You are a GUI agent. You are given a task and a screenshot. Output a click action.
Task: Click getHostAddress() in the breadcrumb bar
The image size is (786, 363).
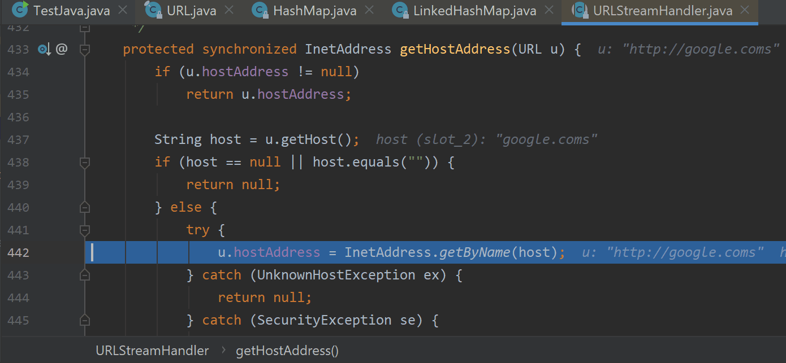pyautogui.click(x=287, y=351)
